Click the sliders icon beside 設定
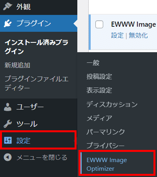Screen dimensions: 157x177 pyautogui.click(x=8, y=141)
